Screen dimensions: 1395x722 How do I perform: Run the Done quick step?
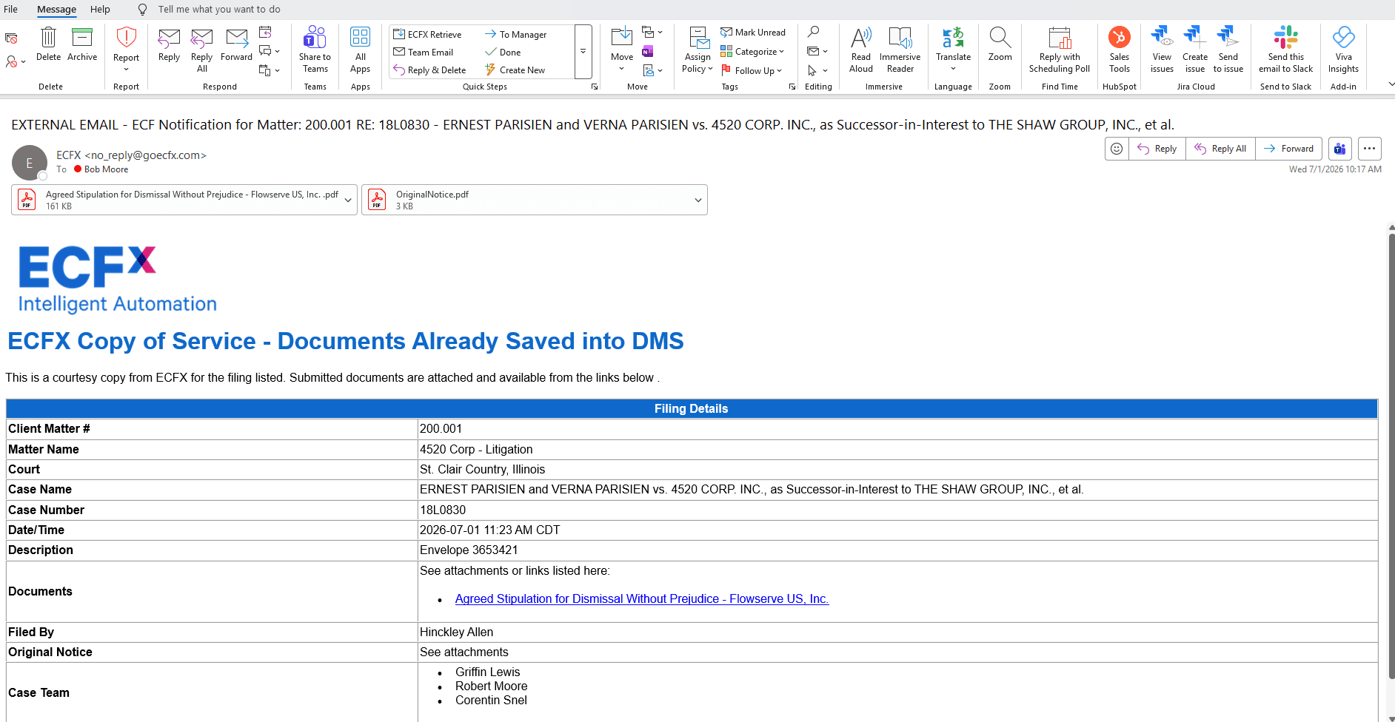[x=502, y=52]
